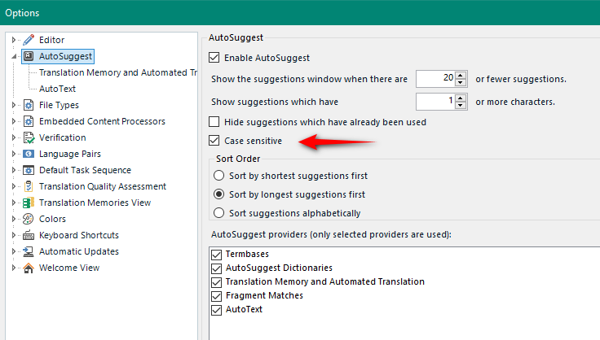Click the Welcome View house icon
This screenshot has height=340, width=600.
[x=29, y=268]
